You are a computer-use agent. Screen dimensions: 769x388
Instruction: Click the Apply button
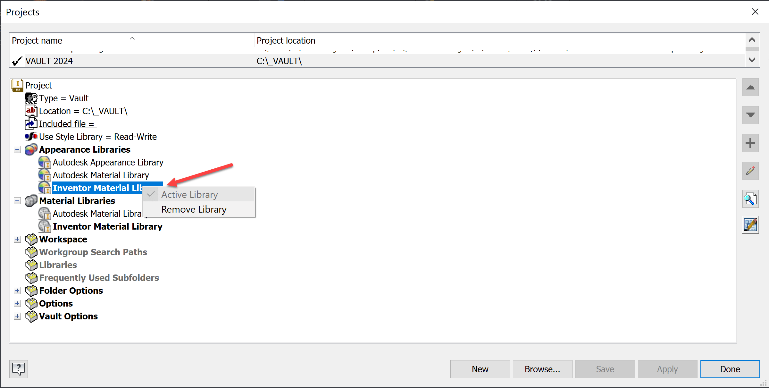(x=667, y=369)
